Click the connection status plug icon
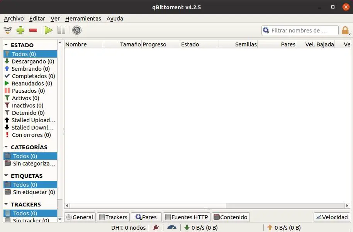This screenshot has width=353, height=232. point(156,227)
